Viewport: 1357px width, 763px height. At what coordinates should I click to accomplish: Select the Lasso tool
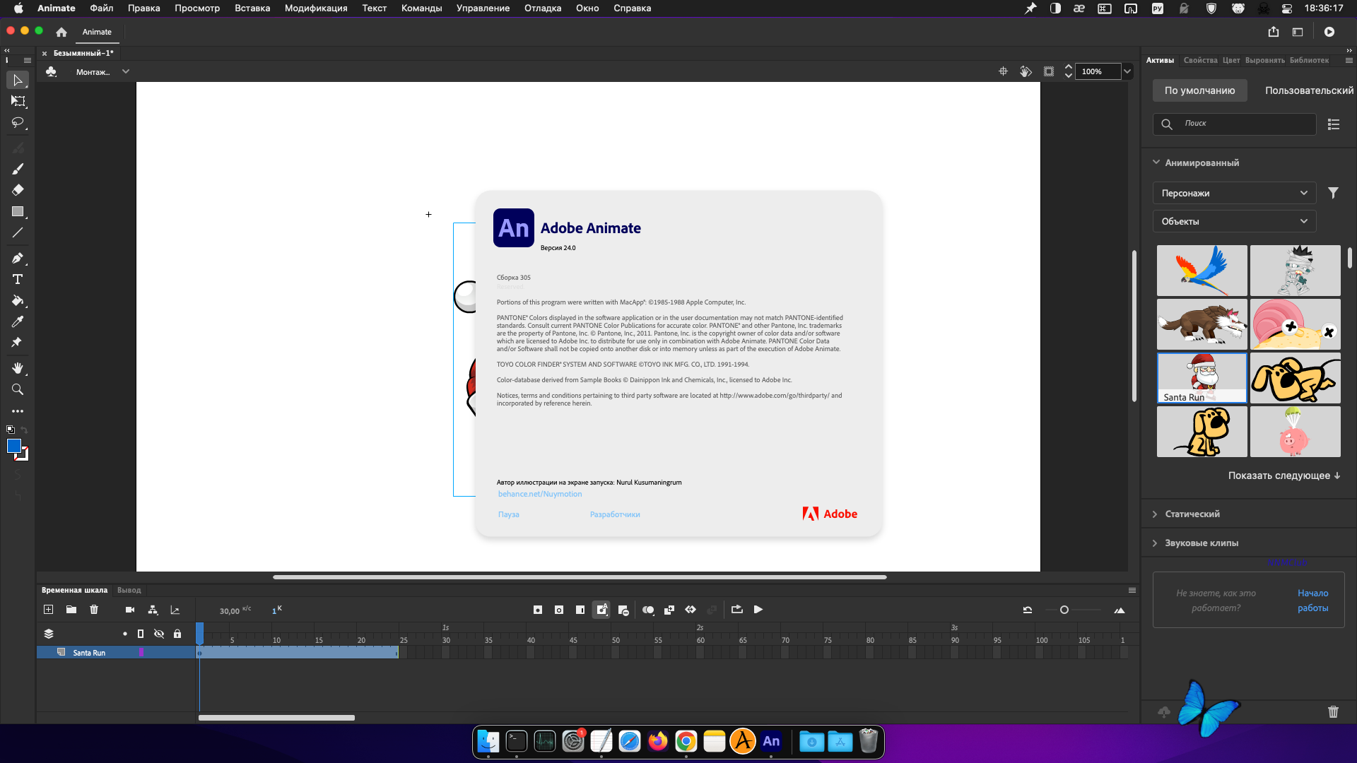(x=18, y=123)
